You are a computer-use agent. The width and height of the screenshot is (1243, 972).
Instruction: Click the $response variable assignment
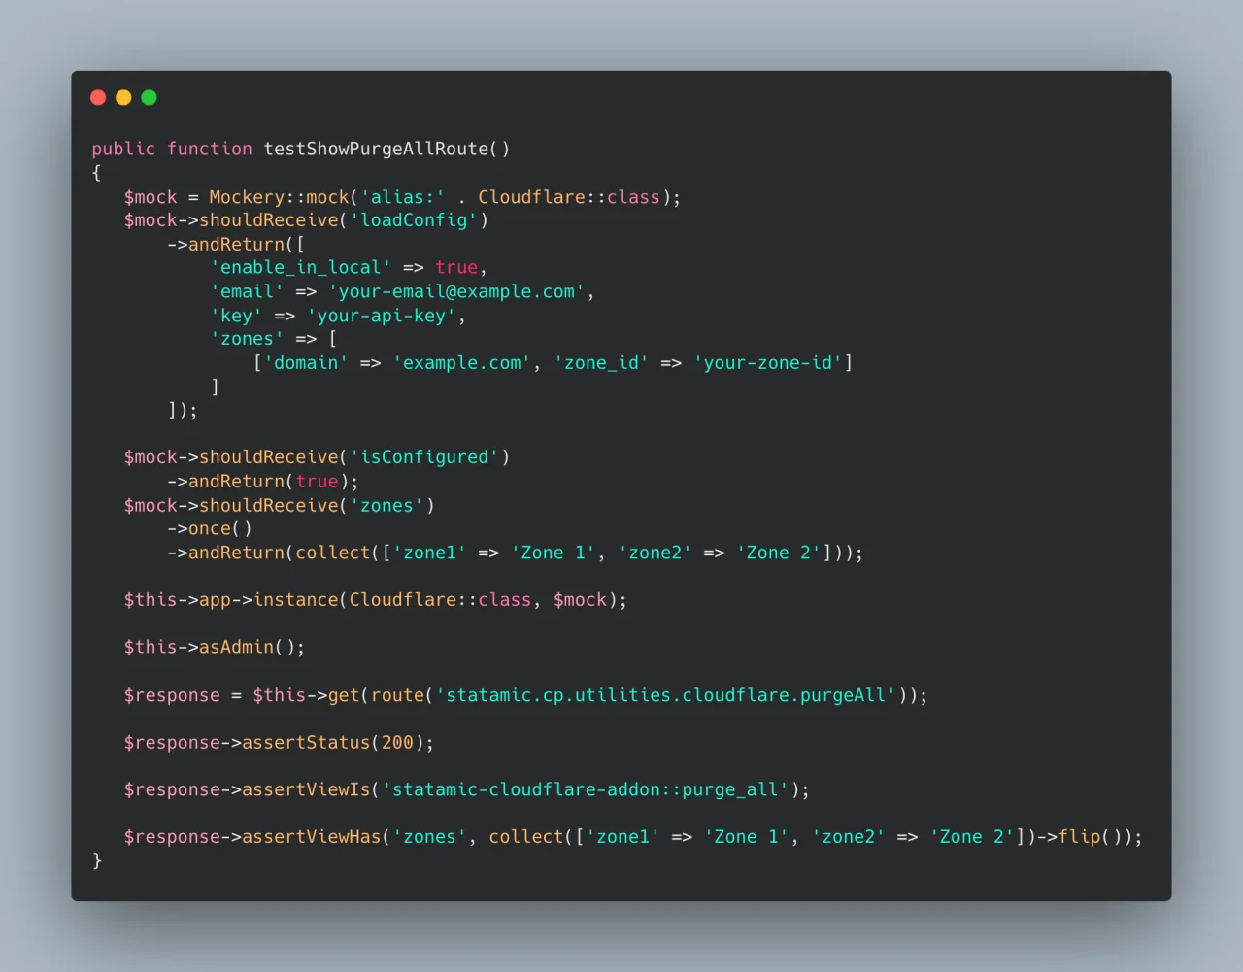tap(172, 695)
